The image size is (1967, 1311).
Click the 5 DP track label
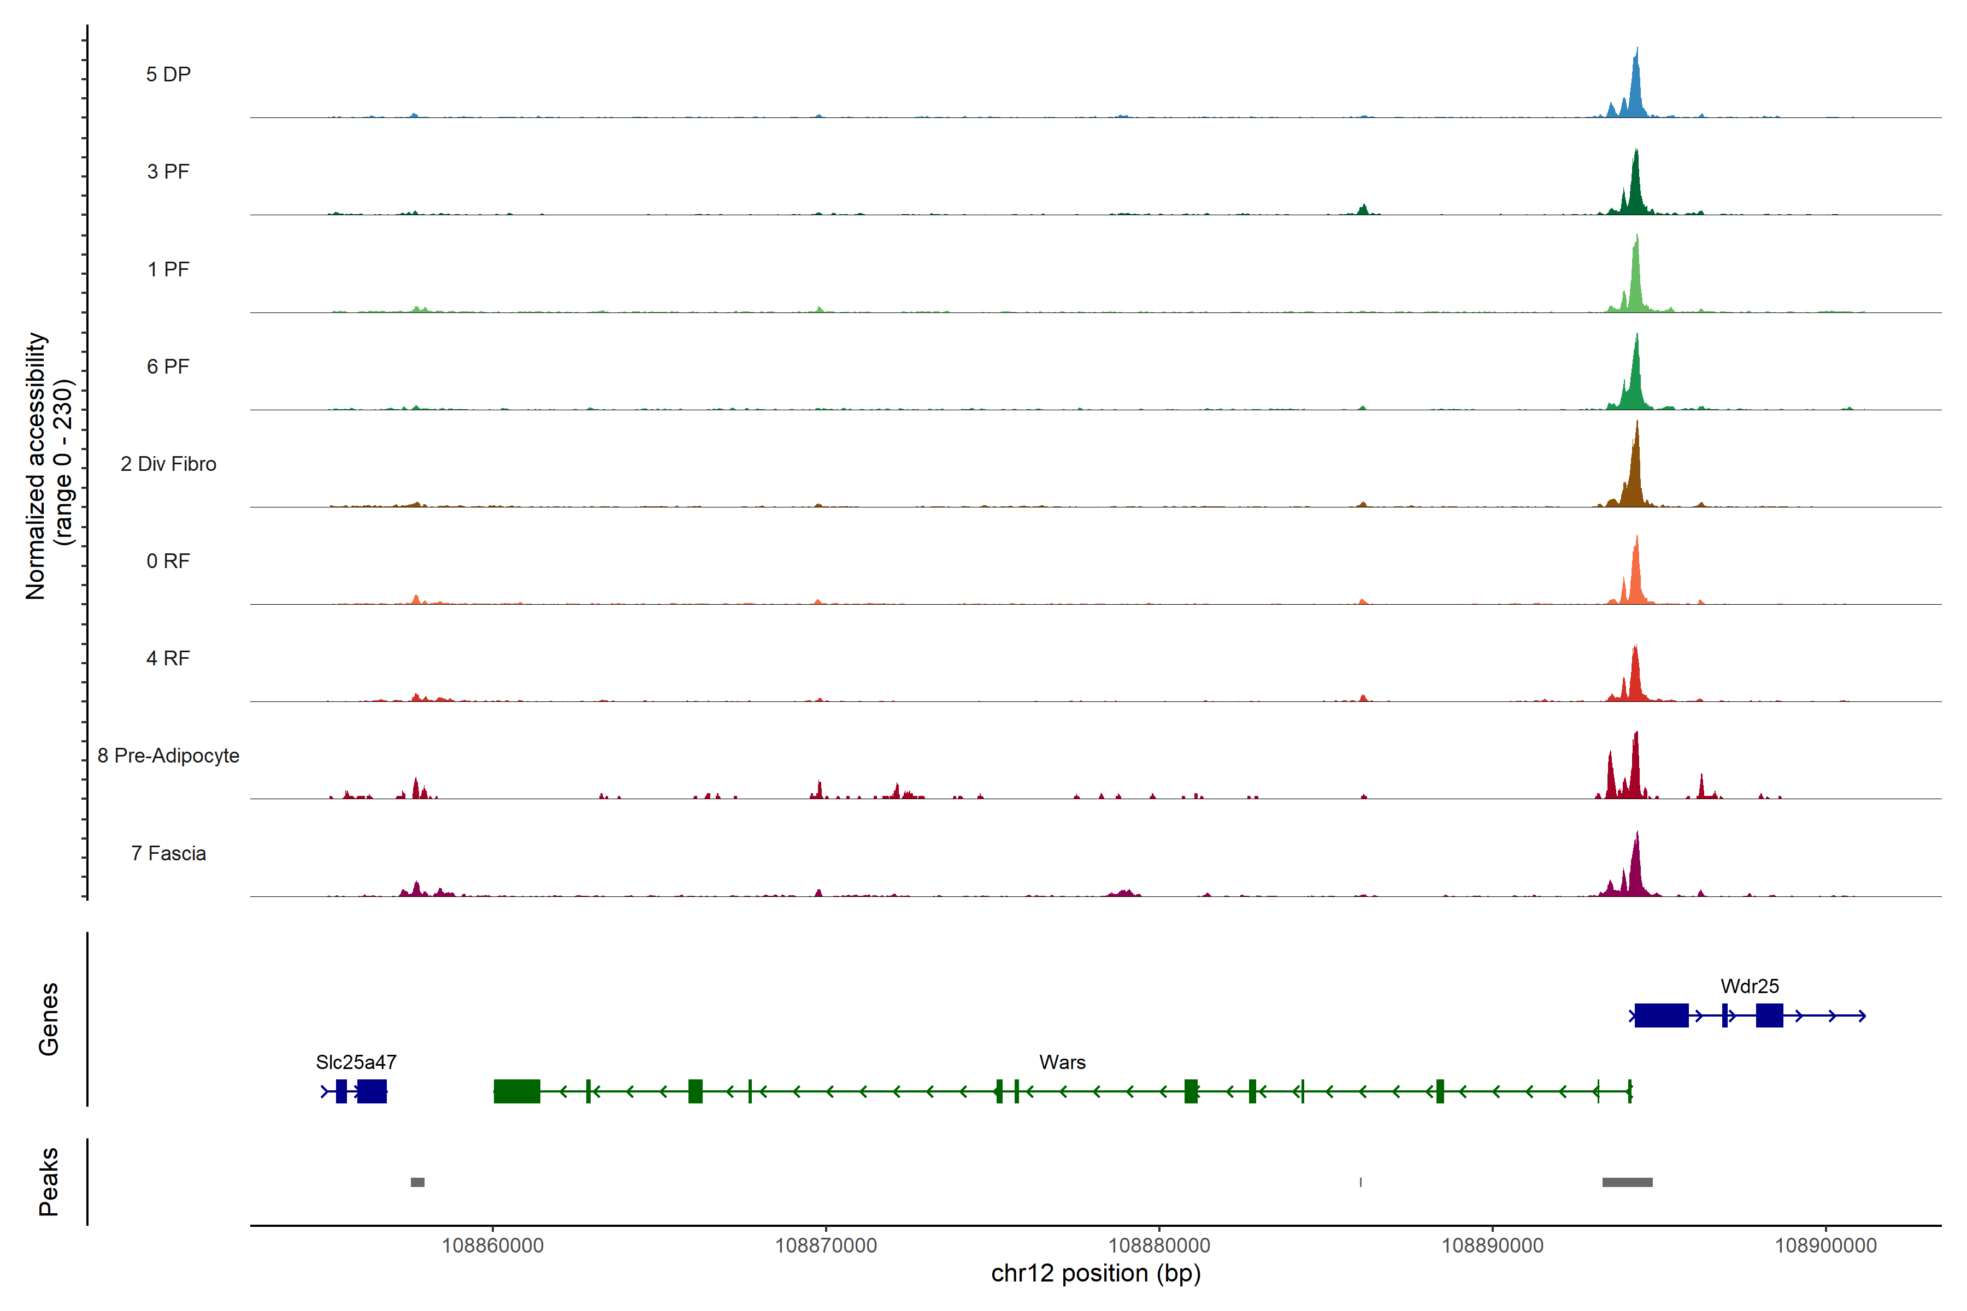168,74
